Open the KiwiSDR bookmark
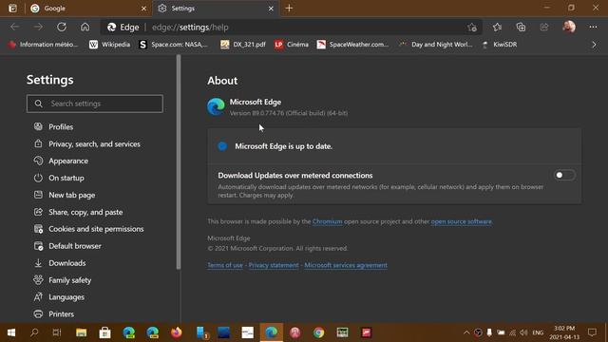The image size is (608, 342). click(500, 45)
